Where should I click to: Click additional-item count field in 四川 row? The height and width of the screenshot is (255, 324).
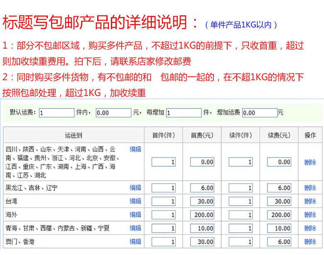[x=241, y=162]
